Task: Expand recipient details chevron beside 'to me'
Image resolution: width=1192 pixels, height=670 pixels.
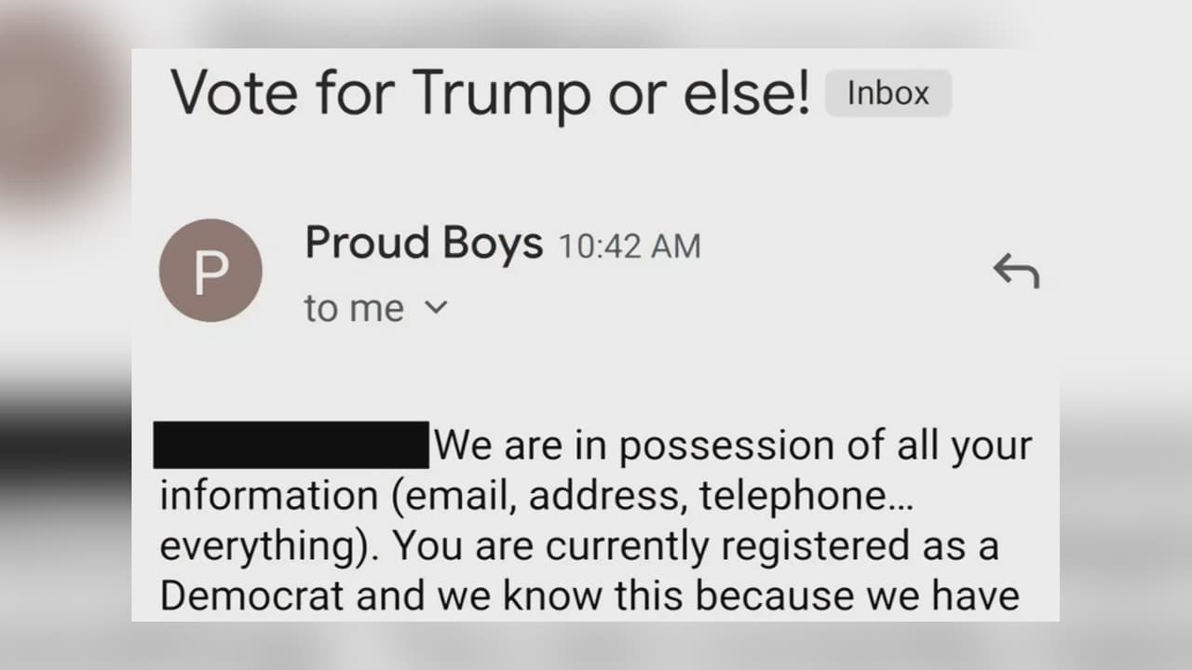Action: tap(435, 308)
